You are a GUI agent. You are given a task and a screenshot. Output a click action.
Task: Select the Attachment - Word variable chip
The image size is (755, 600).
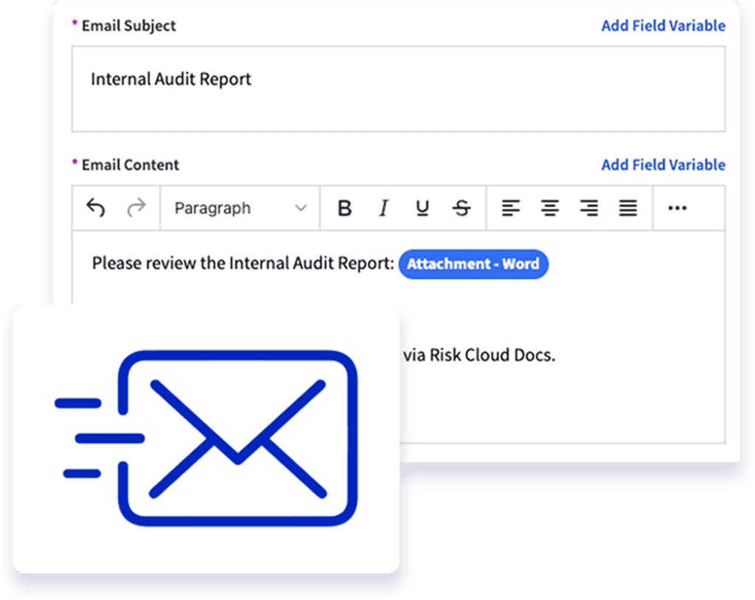coord(474,264)
